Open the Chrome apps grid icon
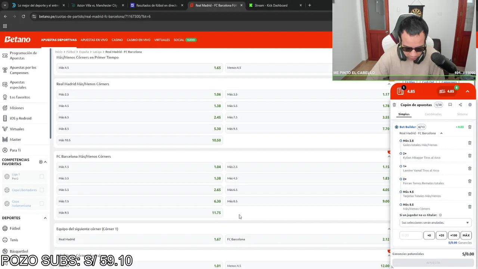The height and width of the screenshot is (269, 478). pyautogui.click(x=5, y=26)
